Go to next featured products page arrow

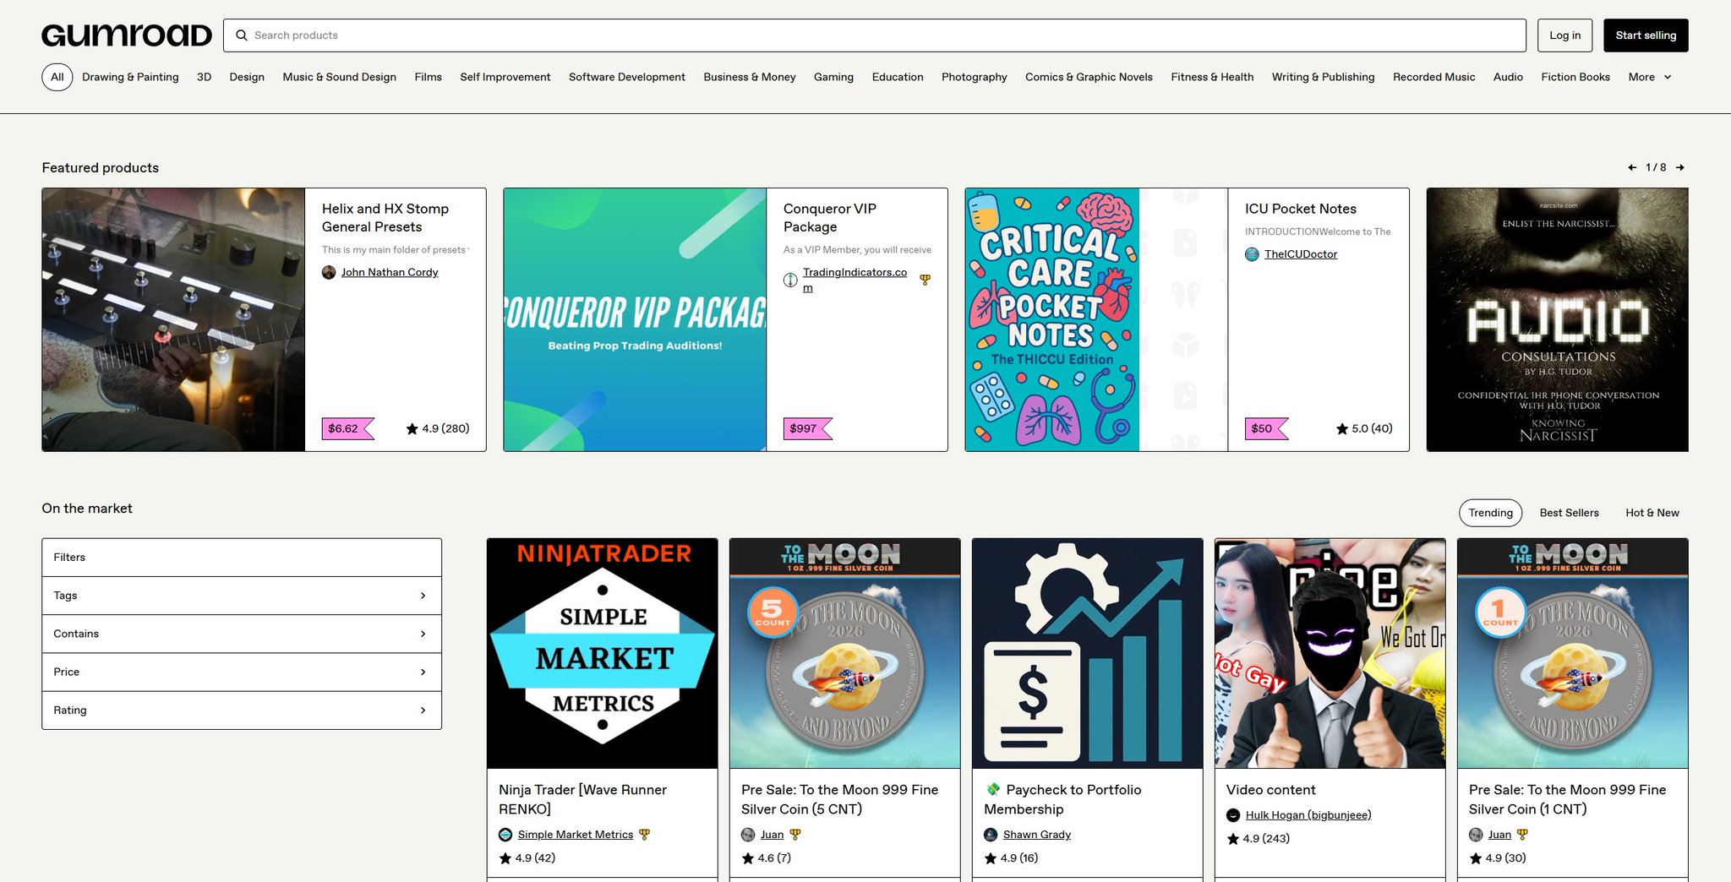[1680, 167]
